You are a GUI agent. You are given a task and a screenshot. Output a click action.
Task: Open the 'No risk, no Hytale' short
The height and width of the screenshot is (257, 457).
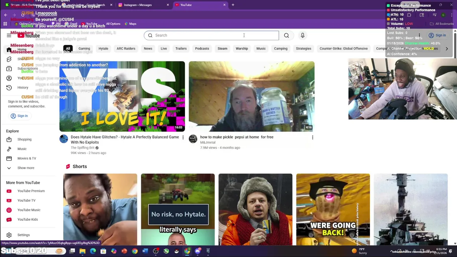178,210
